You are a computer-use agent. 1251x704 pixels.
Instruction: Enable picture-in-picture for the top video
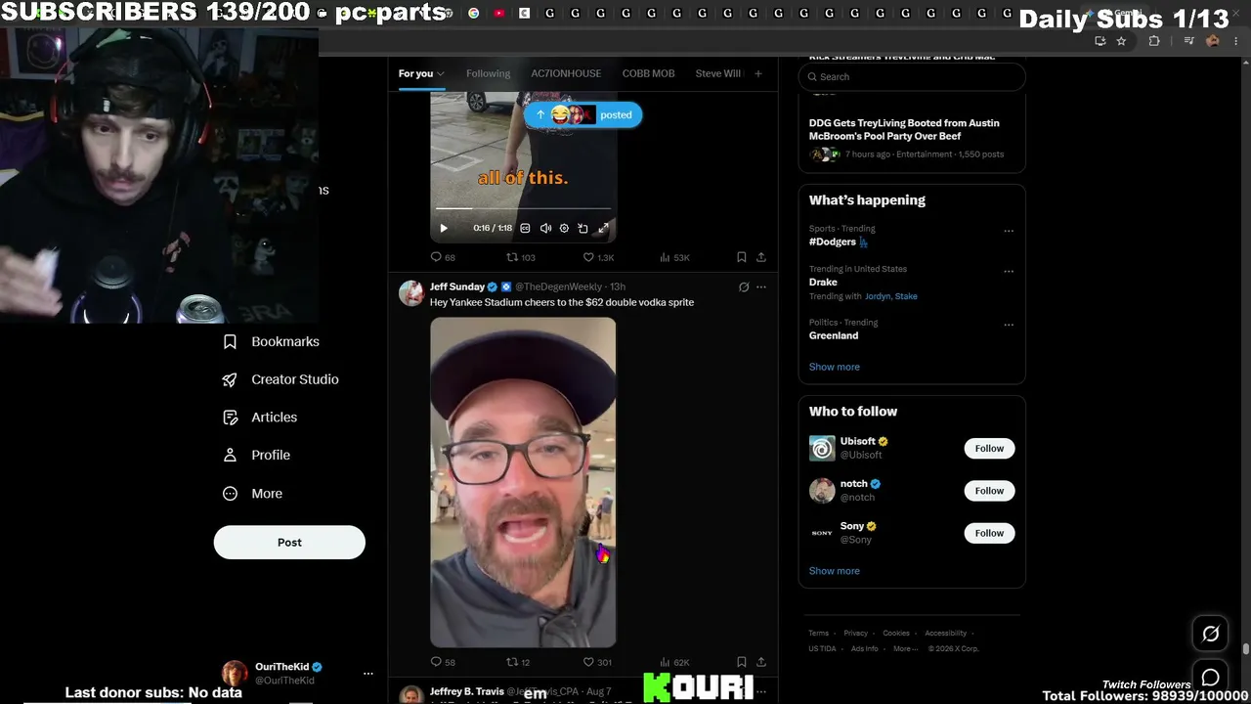[582, 228]
